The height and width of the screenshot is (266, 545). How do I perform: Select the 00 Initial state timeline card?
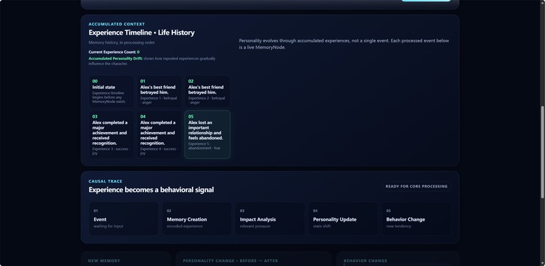pyautogui.click(x=111, y=91)
